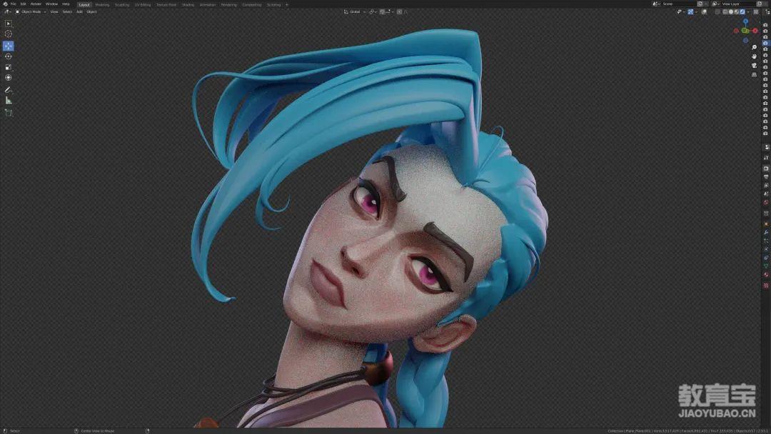Click the blue Z axis gizmo ball
Screen dimensions: 771x434
point(745,22)
